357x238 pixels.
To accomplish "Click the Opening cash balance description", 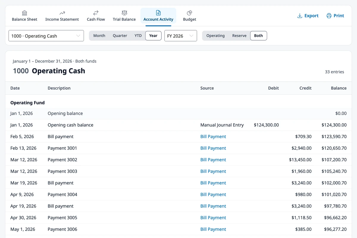I will 71,125.
